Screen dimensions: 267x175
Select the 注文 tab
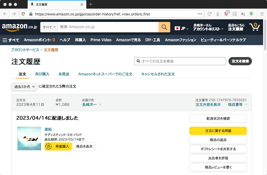click(22, 74)
